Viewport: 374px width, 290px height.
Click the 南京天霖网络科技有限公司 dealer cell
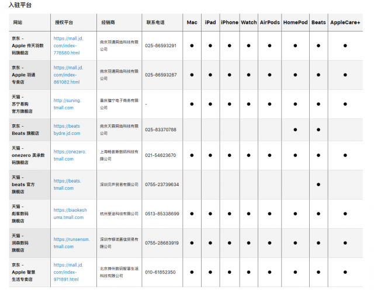click(x=119, y=130)
